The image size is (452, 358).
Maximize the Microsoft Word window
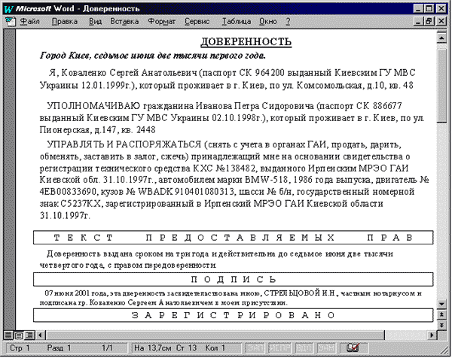(x=429, y=8)
